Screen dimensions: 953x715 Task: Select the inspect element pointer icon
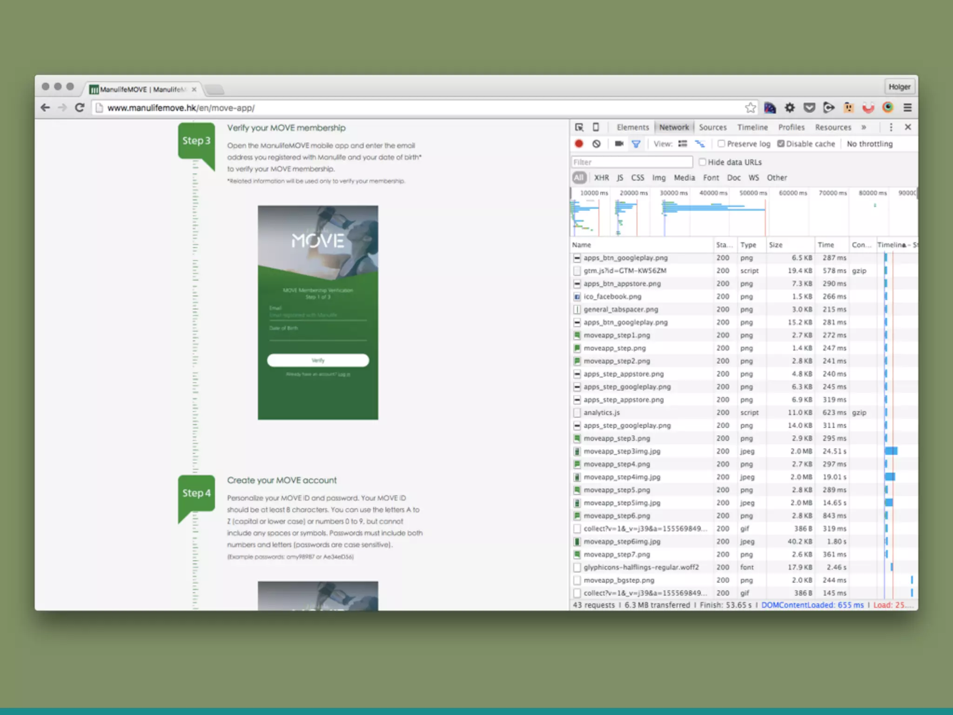click(579, 127)
